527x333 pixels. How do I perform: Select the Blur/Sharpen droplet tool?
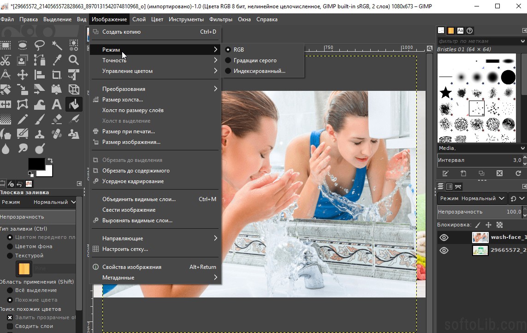click(6, 149)
